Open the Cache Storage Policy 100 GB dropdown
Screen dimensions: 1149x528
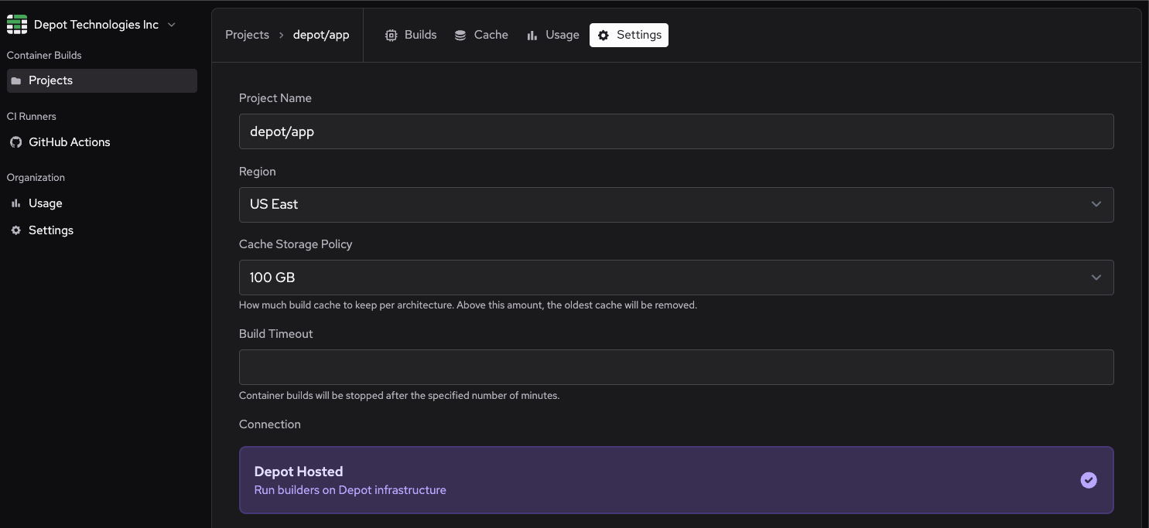pos(675,278)
